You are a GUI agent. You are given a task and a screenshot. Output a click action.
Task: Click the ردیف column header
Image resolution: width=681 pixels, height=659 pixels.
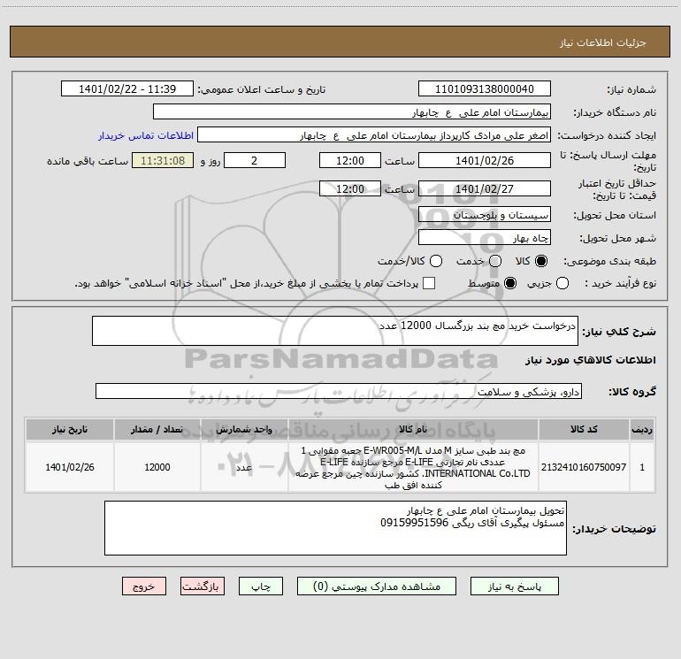(642, 429)
